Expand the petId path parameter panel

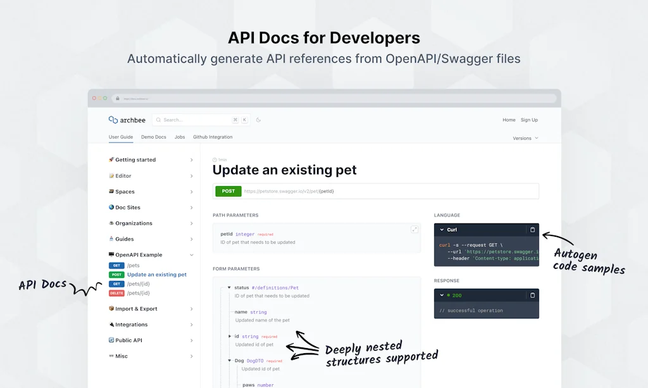pyautogui.click(x=414, y=230)
